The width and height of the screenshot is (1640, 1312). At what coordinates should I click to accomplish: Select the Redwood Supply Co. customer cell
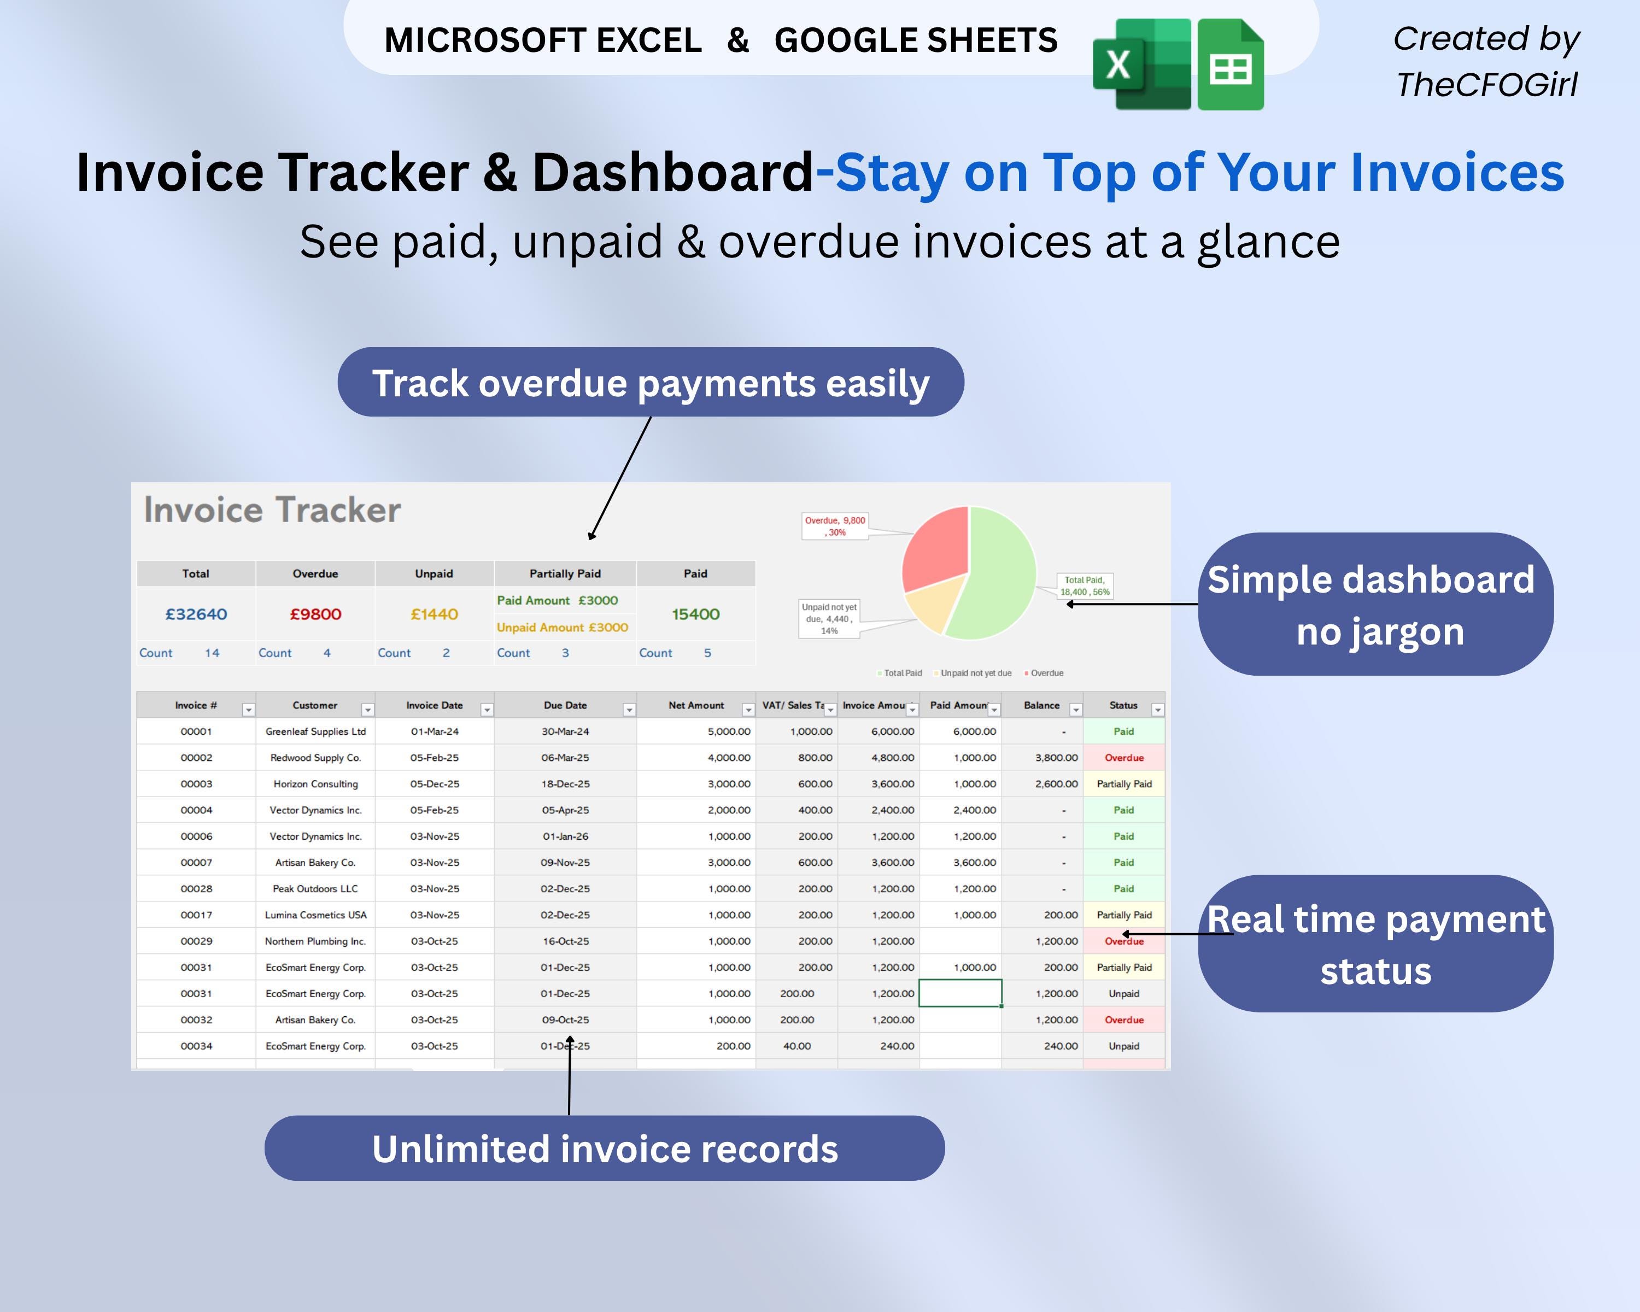[x=315, y=758]
